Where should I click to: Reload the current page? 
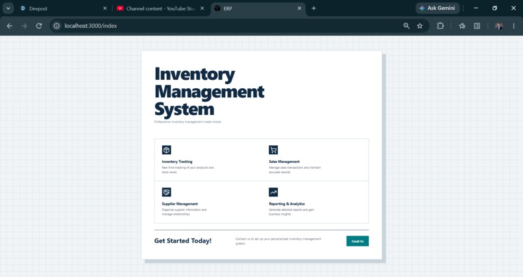pyautogui.click(x=39, y=26)
